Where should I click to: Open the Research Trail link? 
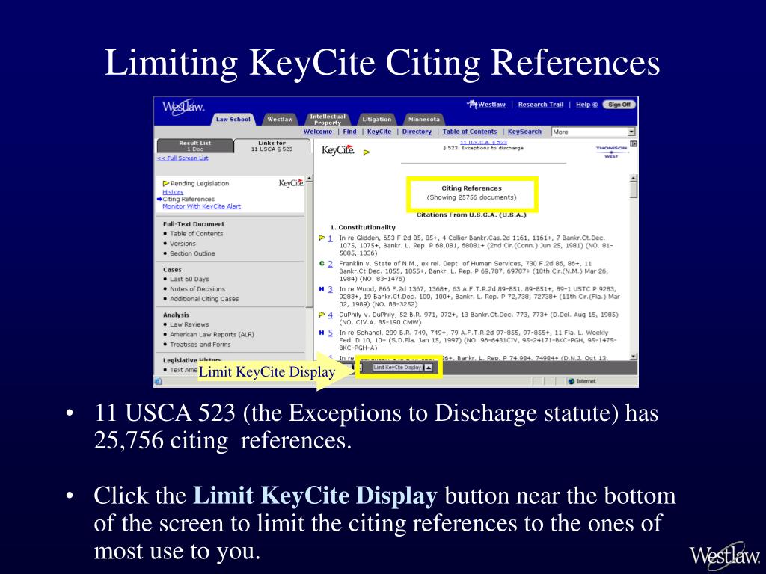tap(540, 105)
